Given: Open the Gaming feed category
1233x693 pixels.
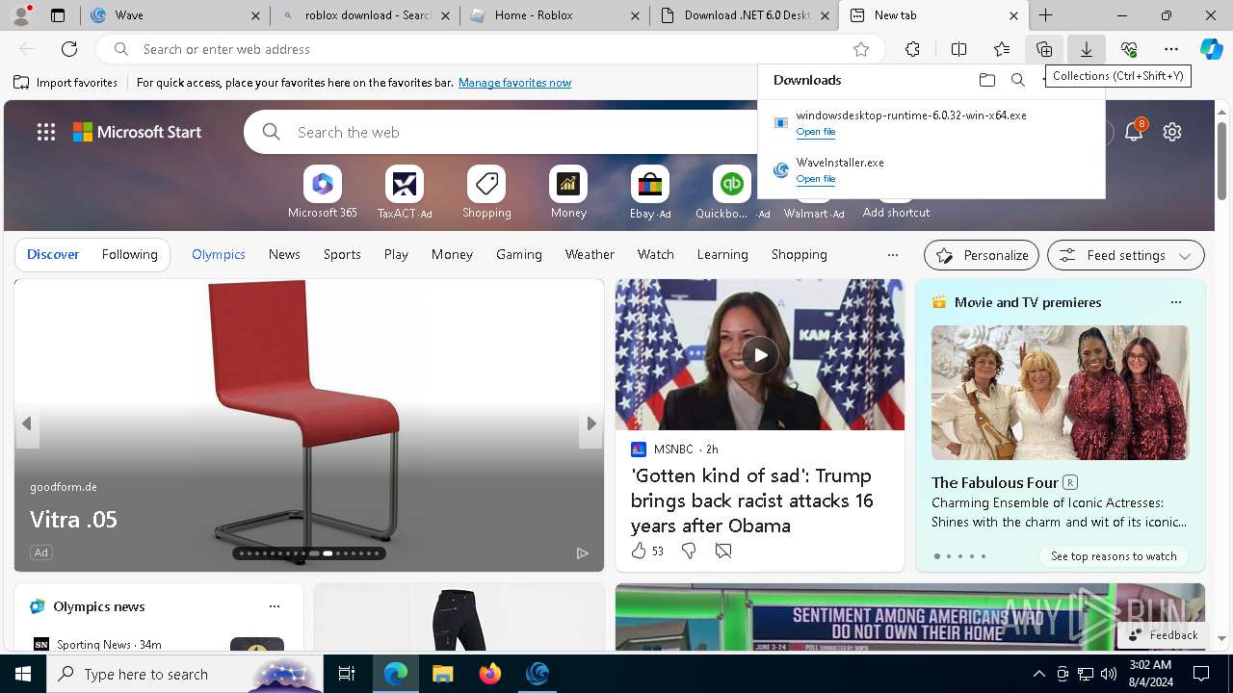Looking at the screenshot, I should pos(519,254).
